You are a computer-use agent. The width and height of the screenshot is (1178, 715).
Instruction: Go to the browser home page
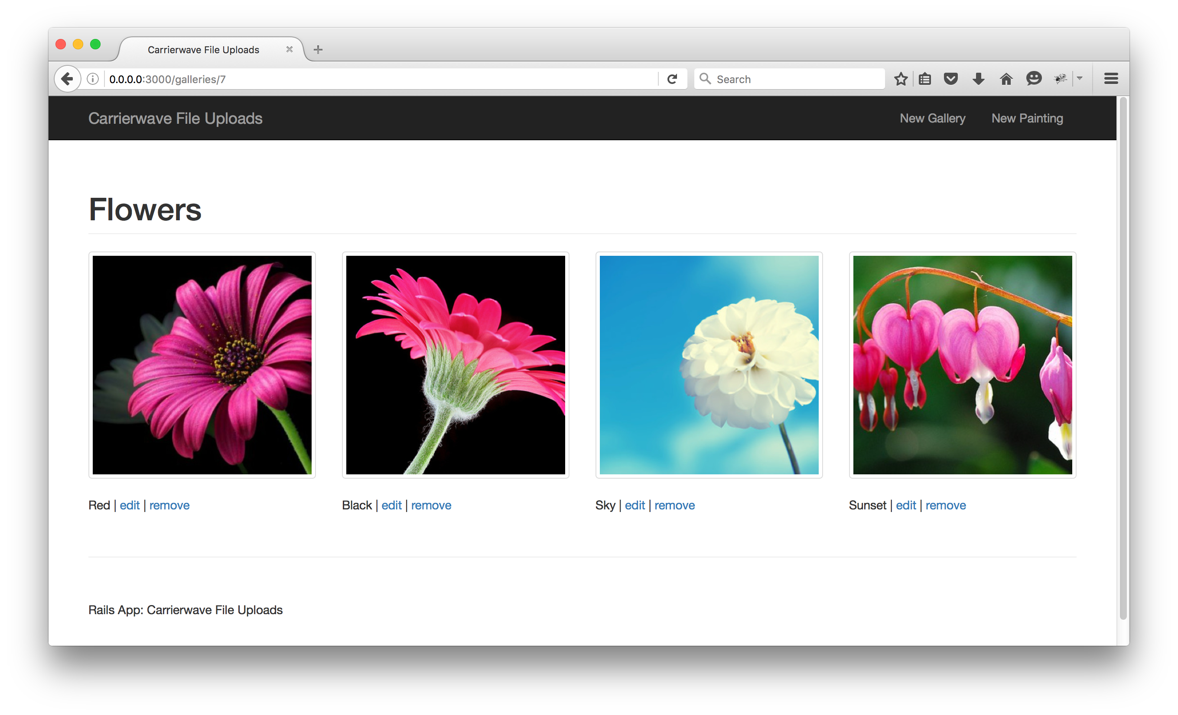(1006, 79)
